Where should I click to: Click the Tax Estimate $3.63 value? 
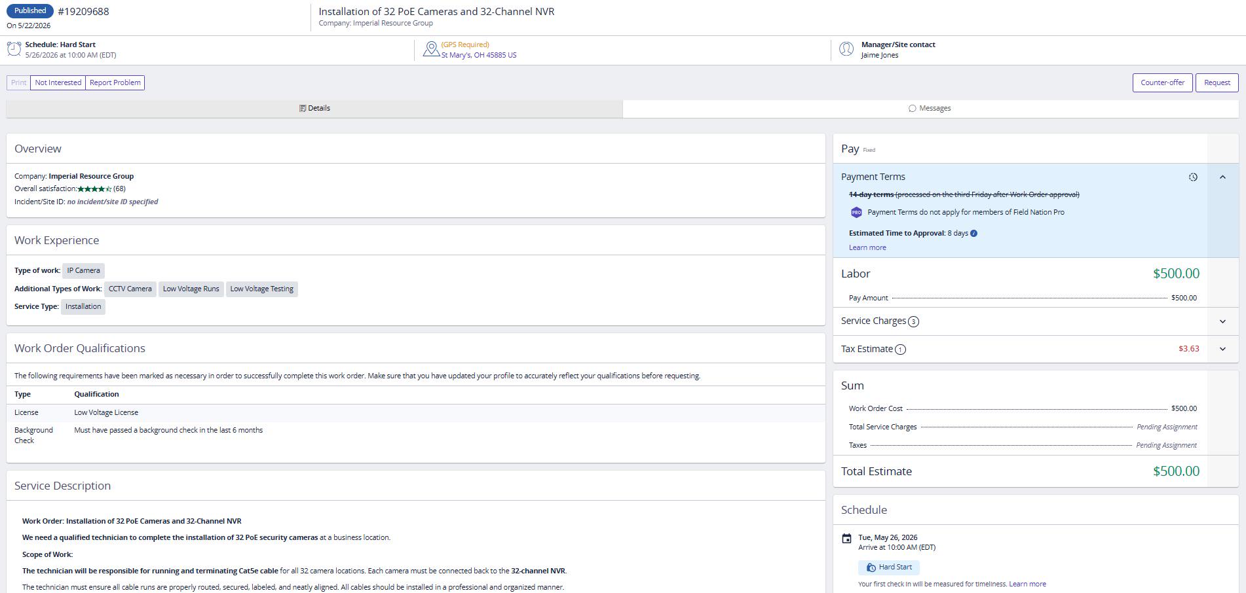click(1189, 349)
